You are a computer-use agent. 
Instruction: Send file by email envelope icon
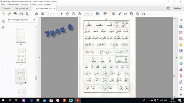point(21,14)
